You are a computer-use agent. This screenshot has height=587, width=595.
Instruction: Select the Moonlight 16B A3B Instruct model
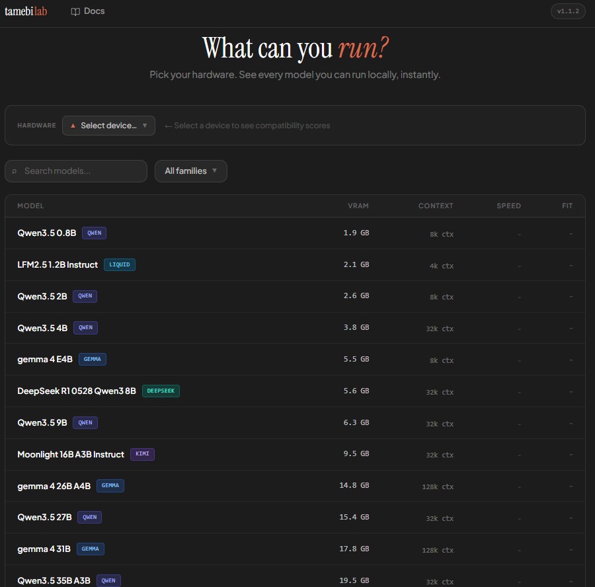(295, 455)
